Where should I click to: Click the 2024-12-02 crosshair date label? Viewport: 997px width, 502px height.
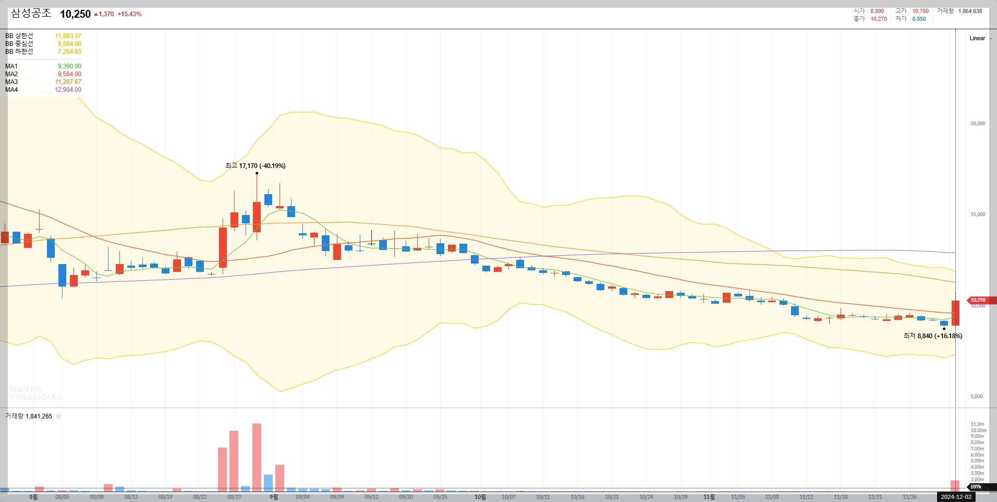[956, 497]
